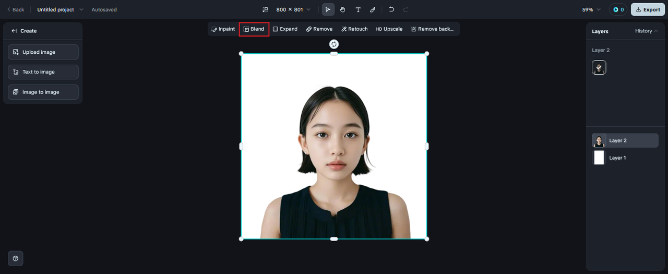Click the canvas resize icon

[265, 9]
